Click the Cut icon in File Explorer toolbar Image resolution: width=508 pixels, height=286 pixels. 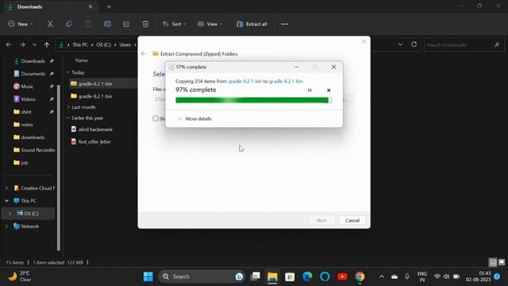tap(50, 24)
